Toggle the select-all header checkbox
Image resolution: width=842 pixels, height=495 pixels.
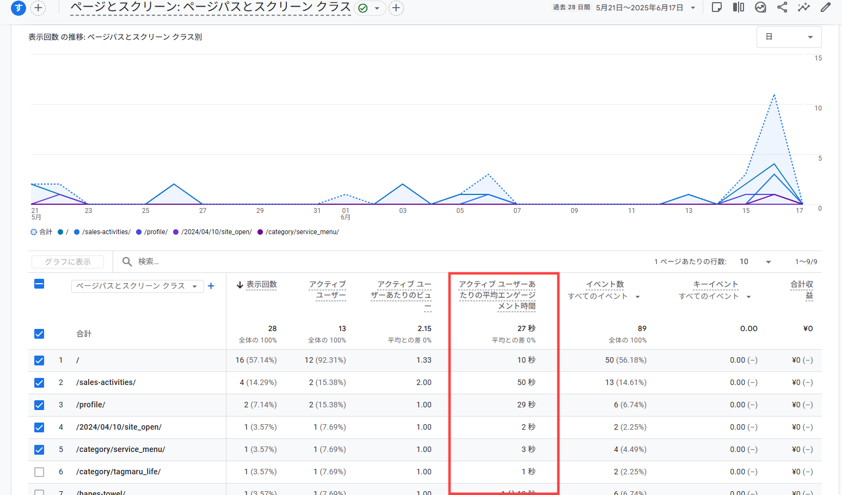[39, 284]
